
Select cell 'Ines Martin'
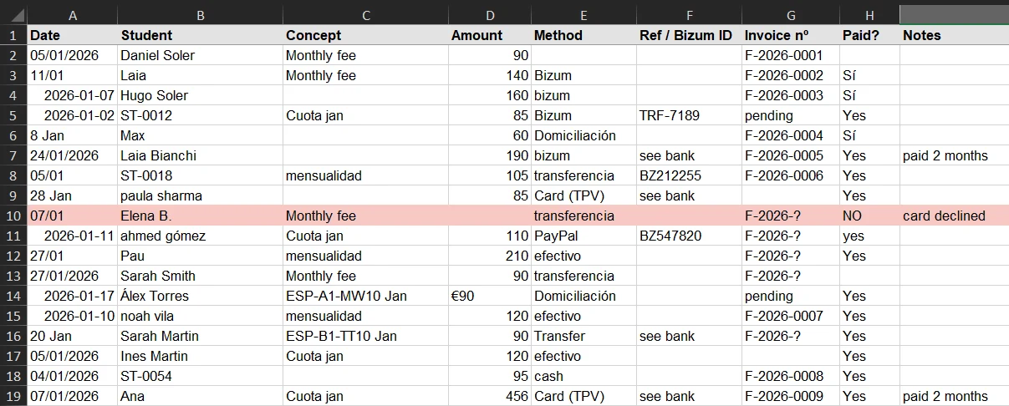(201, 356)
